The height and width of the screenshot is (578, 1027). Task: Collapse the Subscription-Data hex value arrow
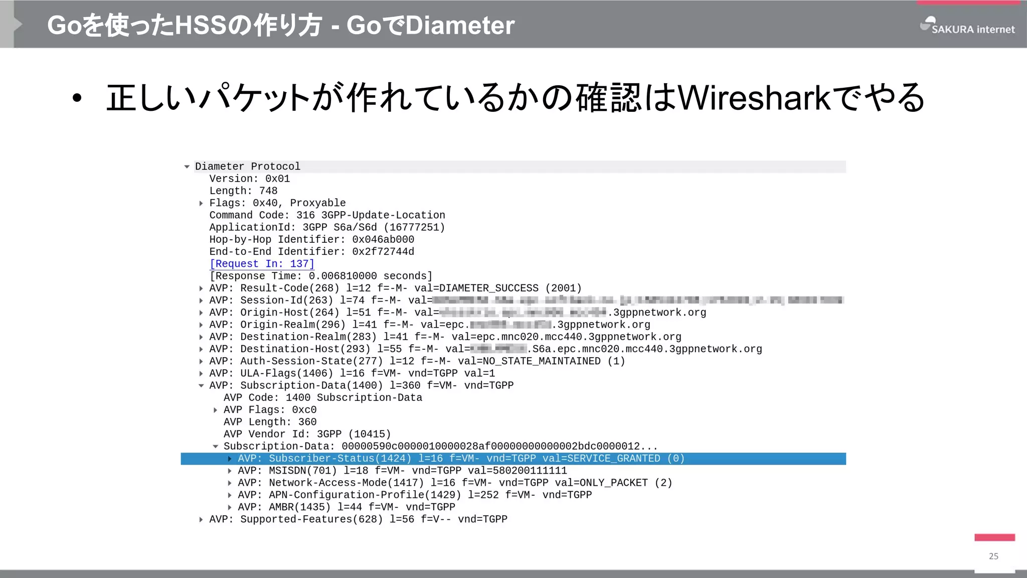[216, 447]
